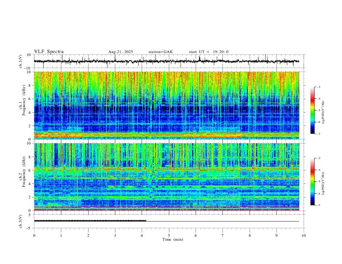Click the date 'Aug.21, 2025'
This screenshot has height=264, width=342.
click(120, 52)
